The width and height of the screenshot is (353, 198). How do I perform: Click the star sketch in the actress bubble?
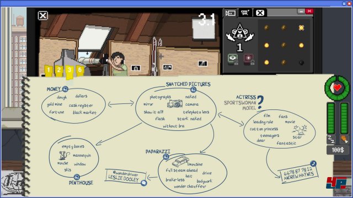(x=300, y=130)
